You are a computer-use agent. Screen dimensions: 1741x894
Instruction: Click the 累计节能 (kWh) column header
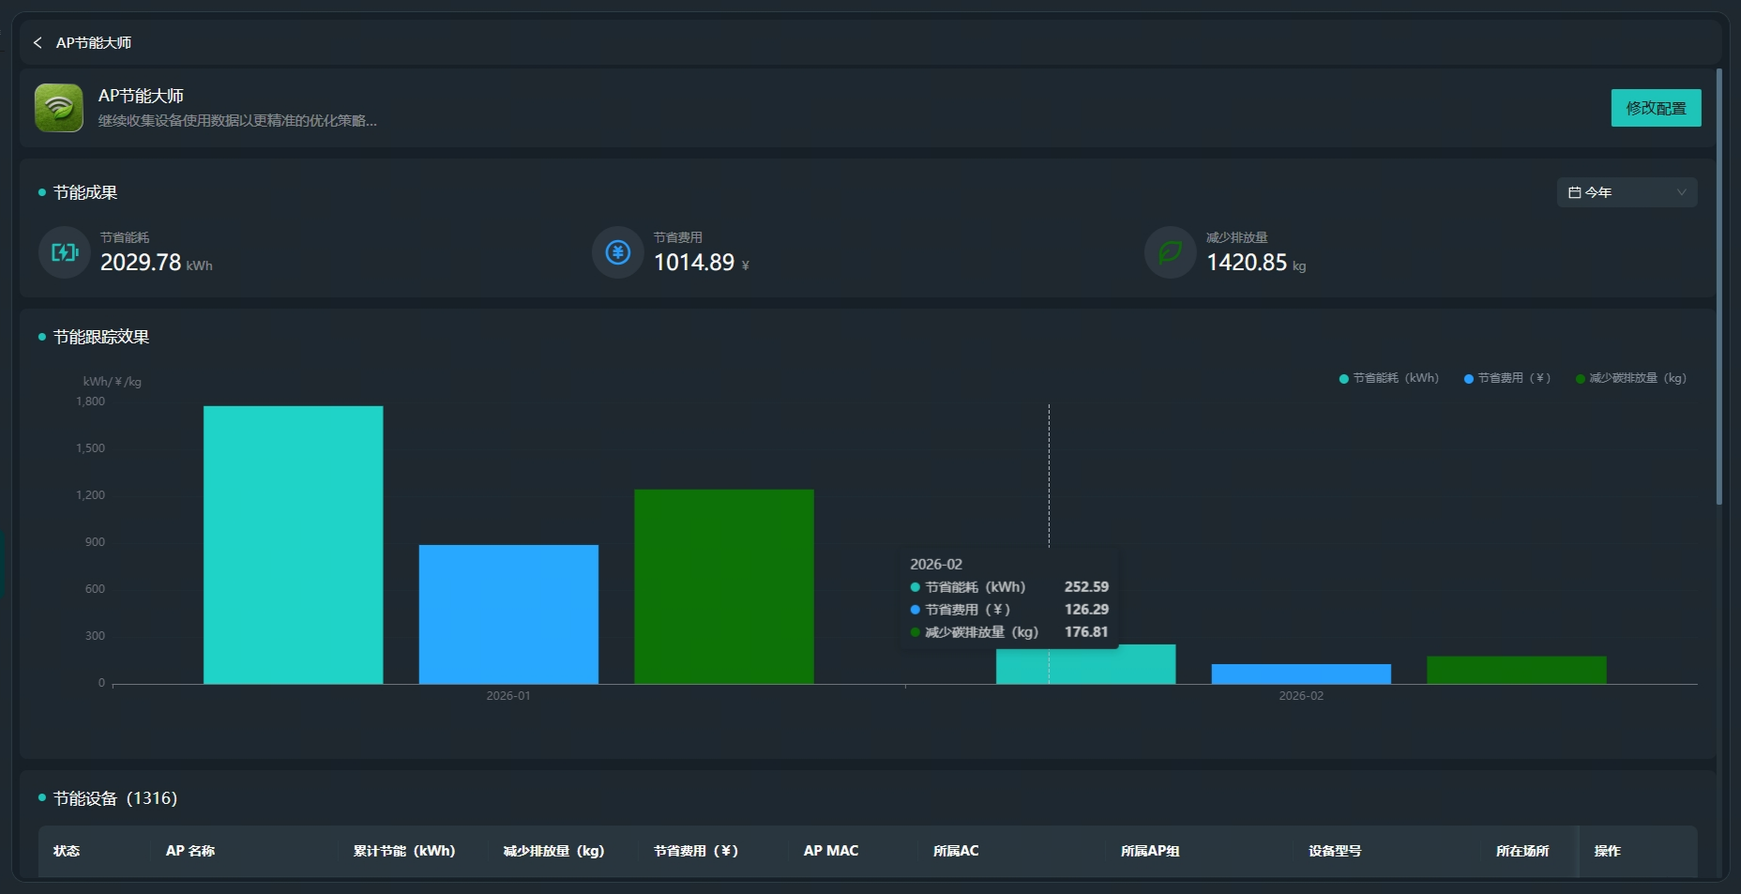403,851
